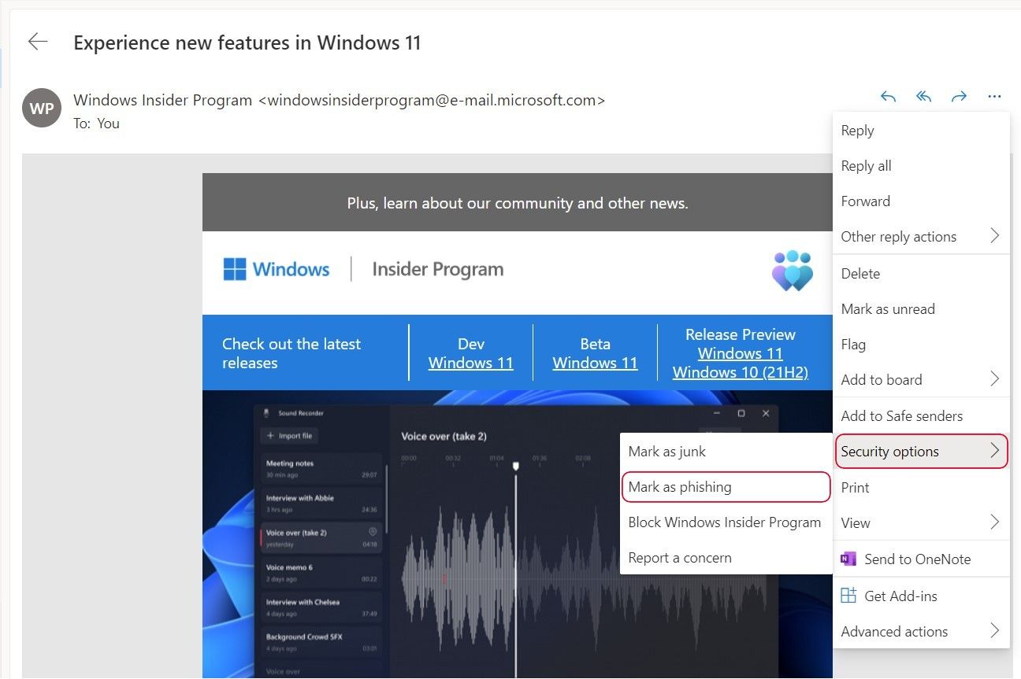Click the 'To: You' recipient line
This screenshot has width=1021, height=679.
97,124
